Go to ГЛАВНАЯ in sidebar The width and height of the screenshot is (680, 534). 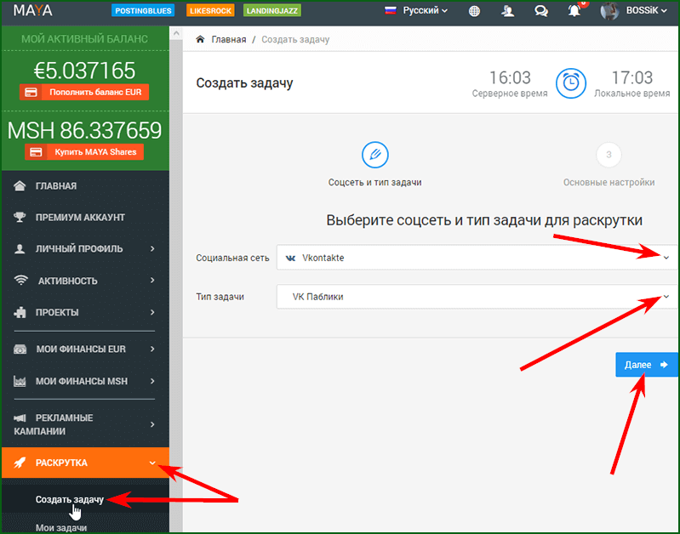56,186
